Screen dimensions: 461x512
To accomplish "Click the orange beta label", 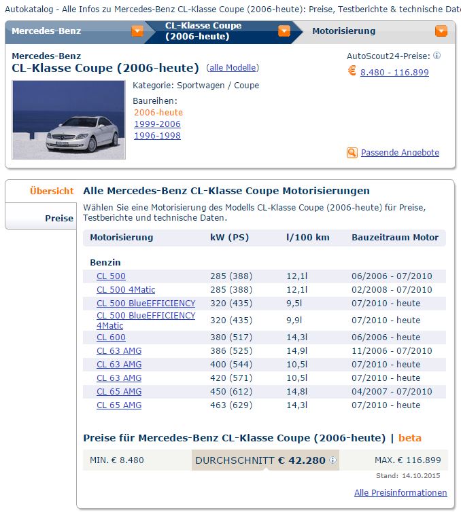I will point(410,438).
